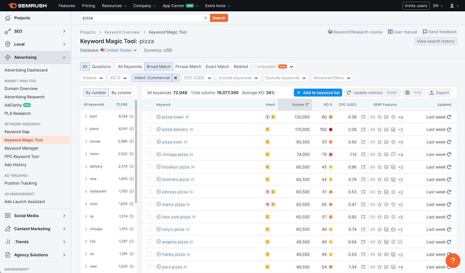Image resolution: width=465 pixels, height=273 pixels.
Task: Toggle the eye icon for chicago group
Action: coord(132,229)
